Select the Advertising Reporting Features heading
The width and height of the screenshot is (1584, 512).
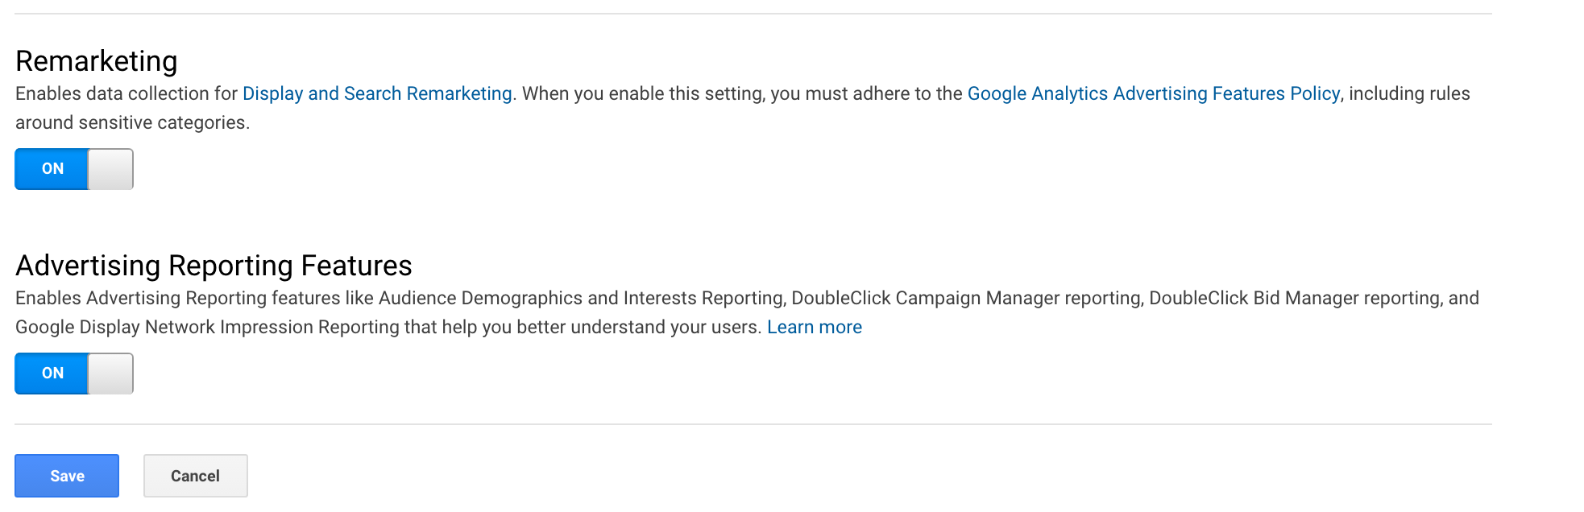click(x=214, y=266)
